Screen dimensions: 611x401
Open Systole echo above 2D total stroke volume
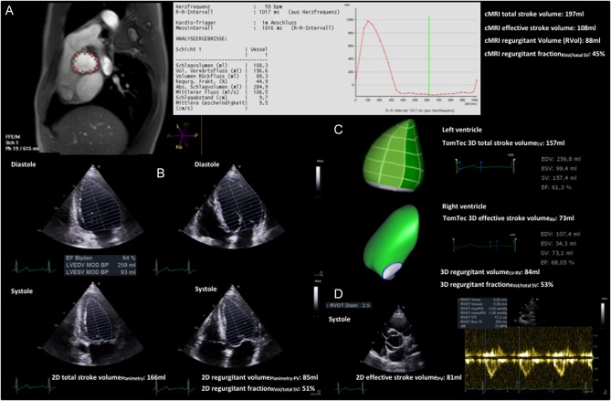(93, 324)
